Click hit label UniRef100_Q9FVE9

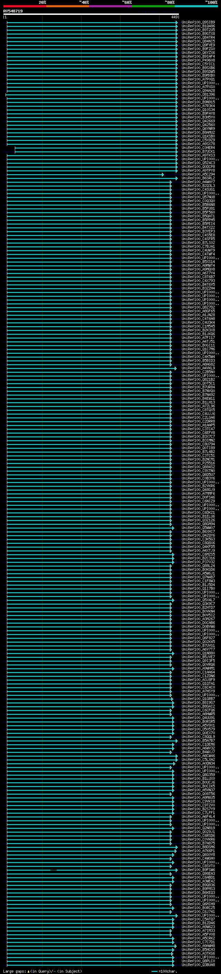[x=198, y=45]
